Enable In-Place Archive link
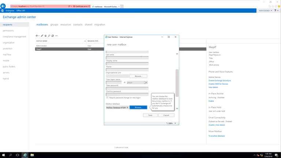 coord(211,101)
